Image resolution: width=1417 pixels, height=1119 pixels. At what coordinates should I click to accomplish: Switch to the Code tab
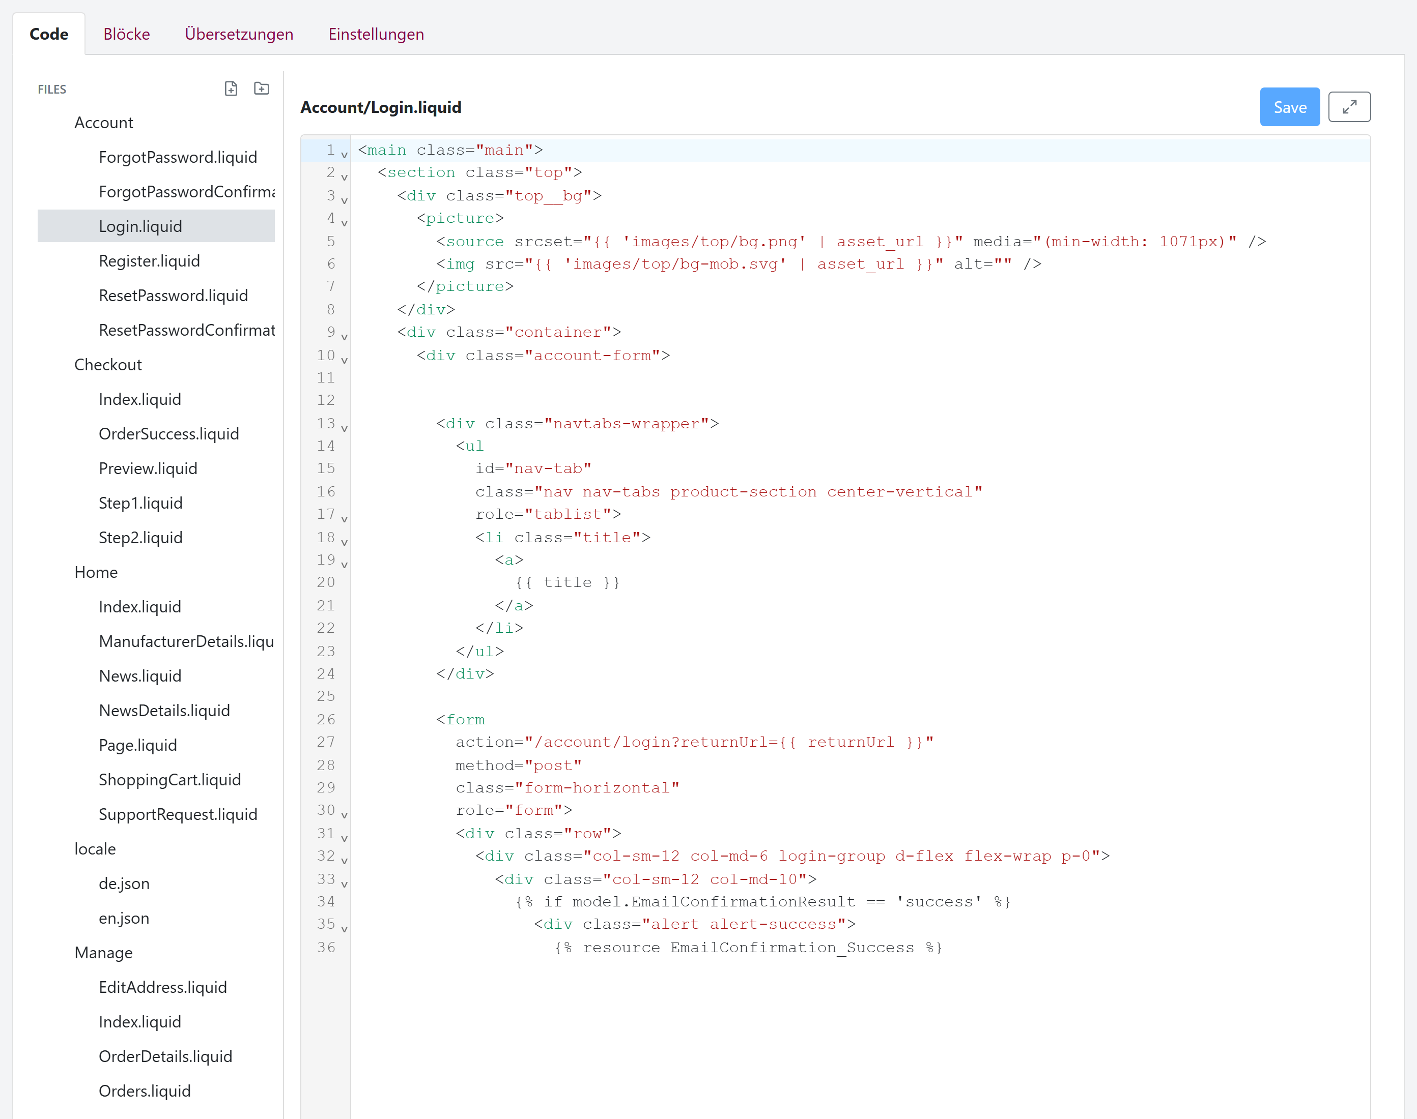tap(49, 34)
